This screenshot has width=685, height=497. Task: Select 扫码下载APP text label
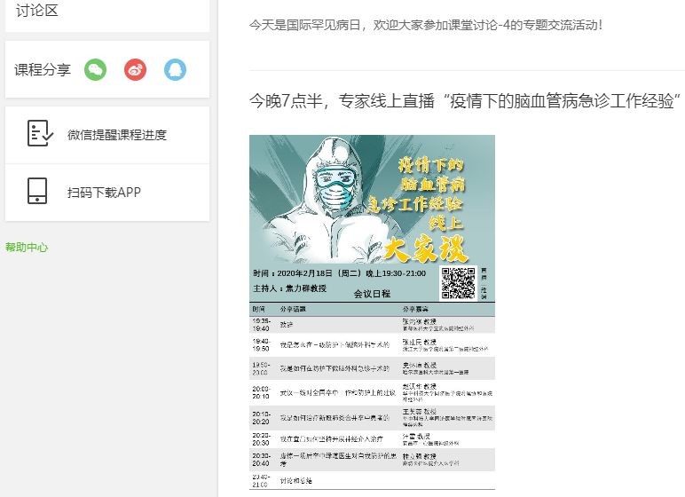pos(104,192)
